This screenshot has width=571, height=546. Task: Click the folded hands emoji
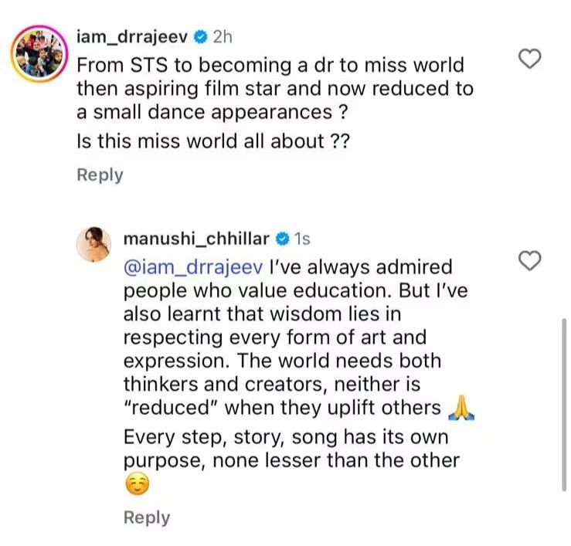(461, 409)
